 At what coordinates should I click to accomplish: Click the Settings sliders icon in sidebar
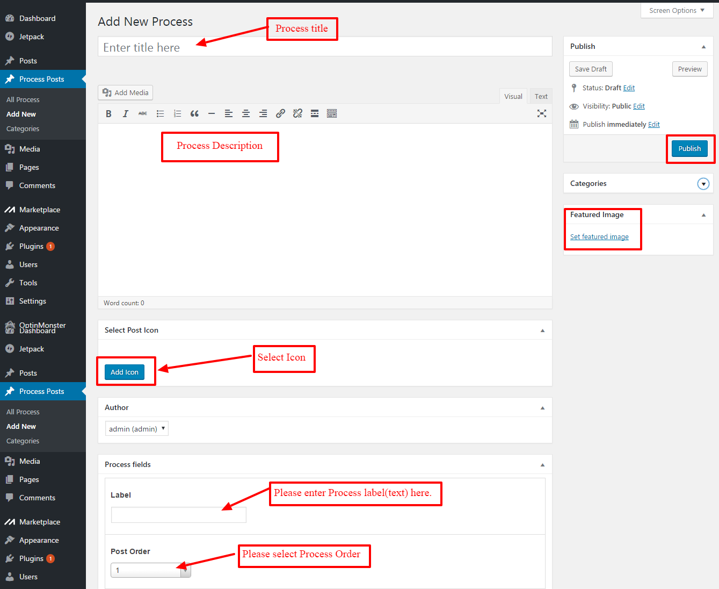[10, 301]
